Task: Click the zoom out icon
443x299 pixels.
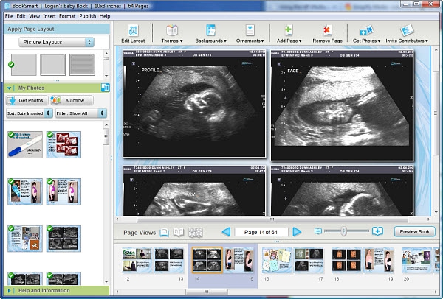Action: [x=318, y=231]
